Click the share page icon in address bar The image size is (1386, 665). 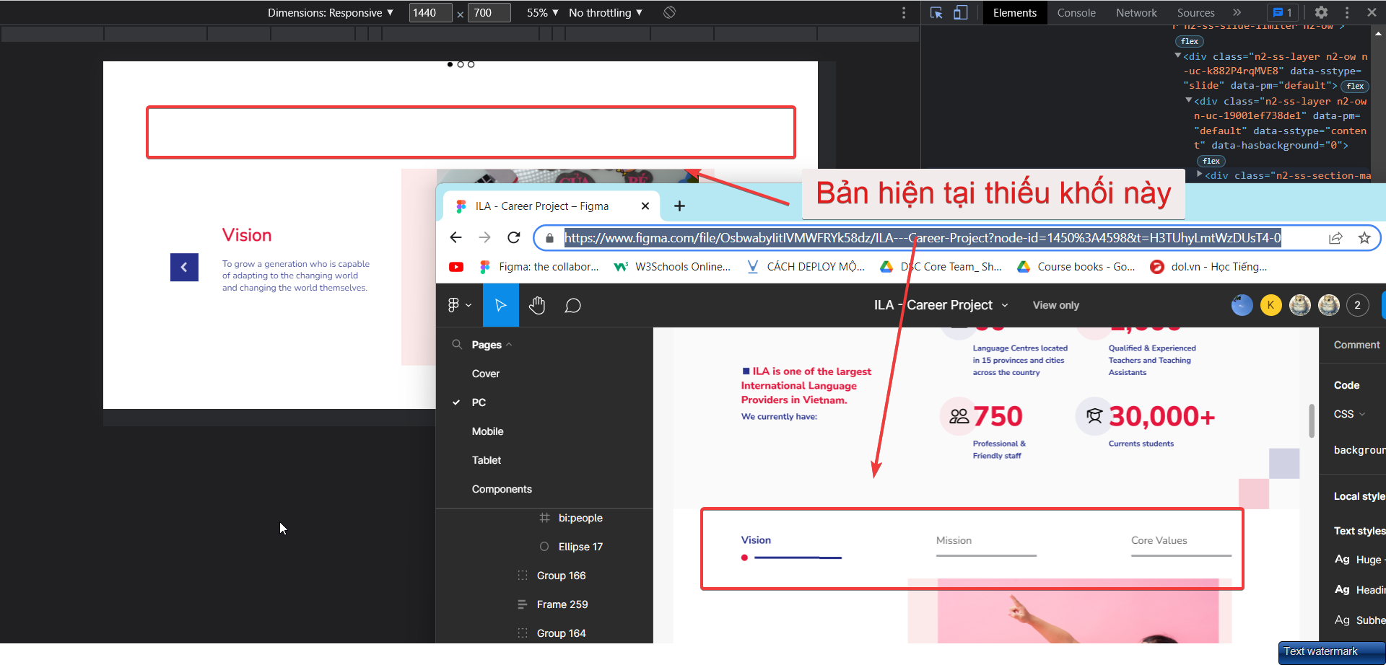coord(1335,238)
